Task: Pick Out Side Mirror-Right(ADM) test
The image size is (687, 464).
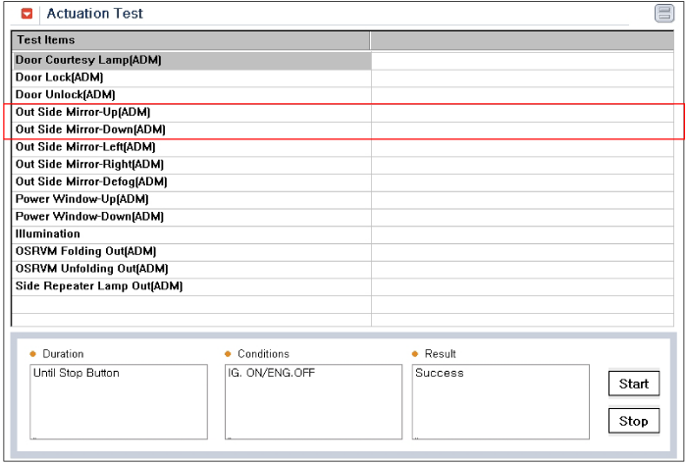Action: coord(192,165)
